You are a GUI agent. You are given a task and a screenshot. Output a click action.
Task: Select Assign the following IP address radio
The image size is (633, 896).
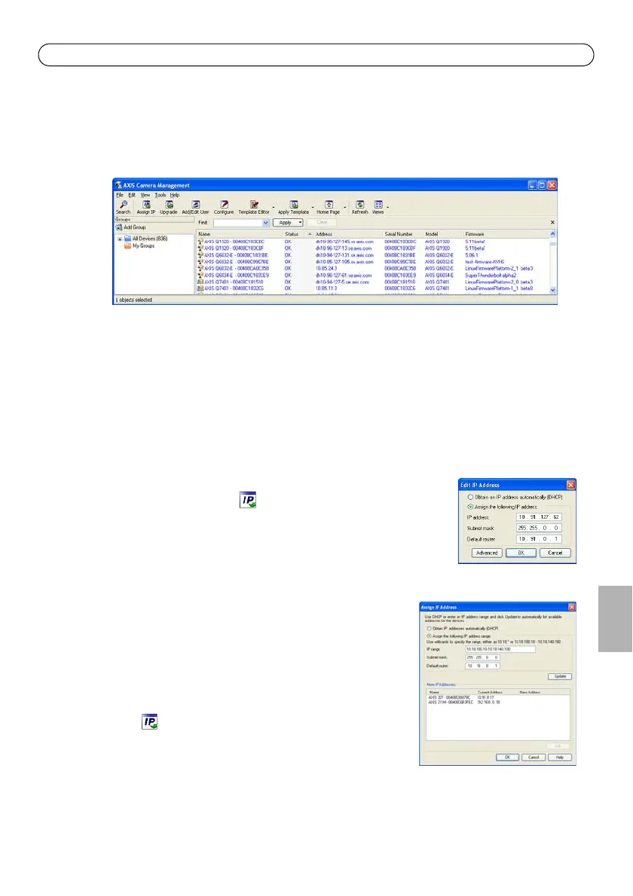pyautogui.click(x=470, y=507)
